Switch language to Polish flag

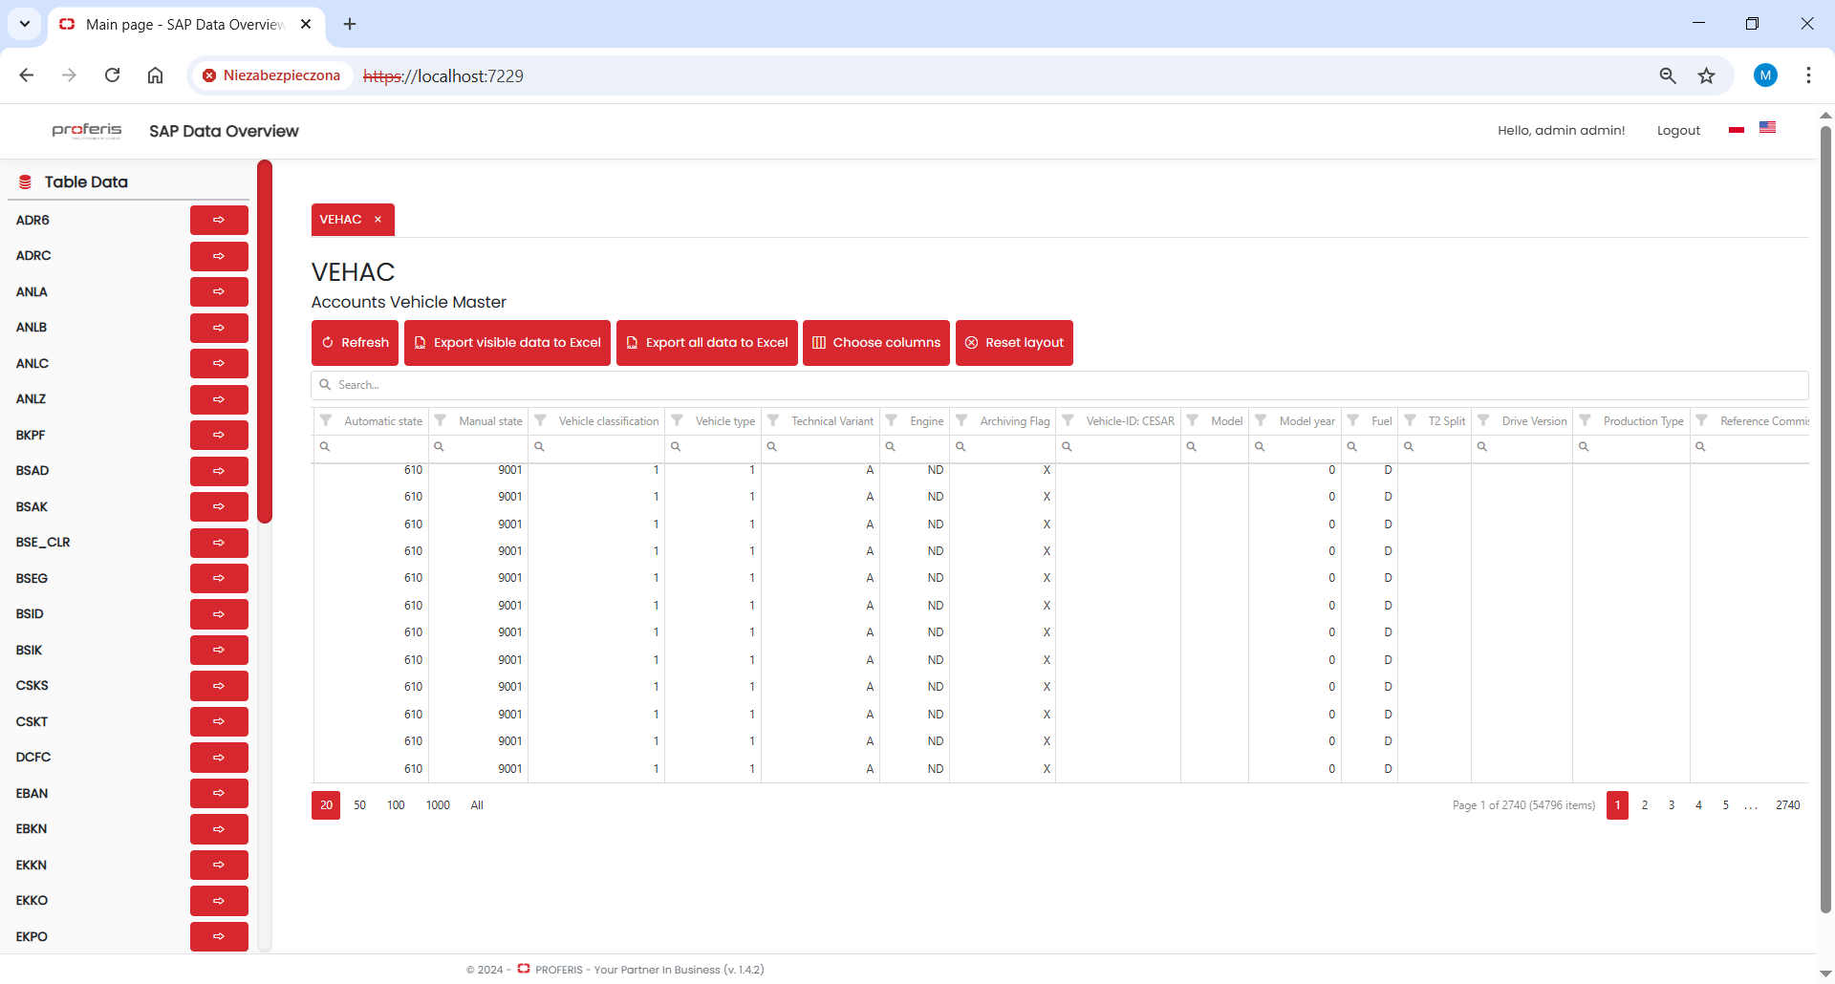[1737, 129]
